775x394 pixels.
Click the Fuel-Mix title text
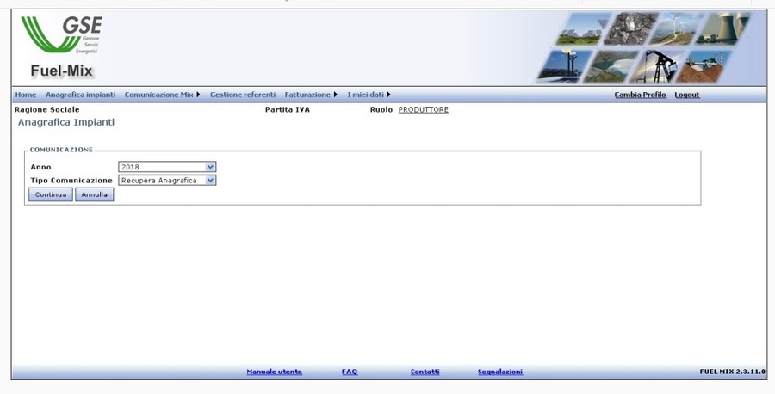(62, 71)
